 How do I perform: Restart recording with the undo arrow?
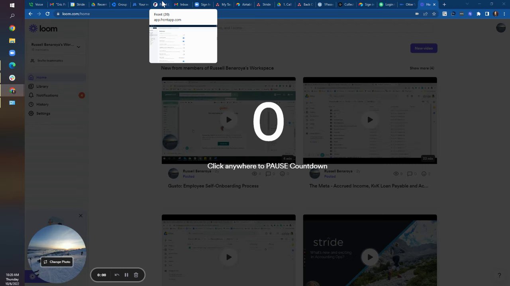click(x=117, y=275)
